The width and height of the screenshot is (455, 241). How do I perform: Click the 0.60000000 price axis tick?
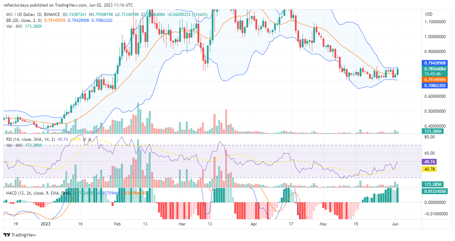click(x=436, y=97)
